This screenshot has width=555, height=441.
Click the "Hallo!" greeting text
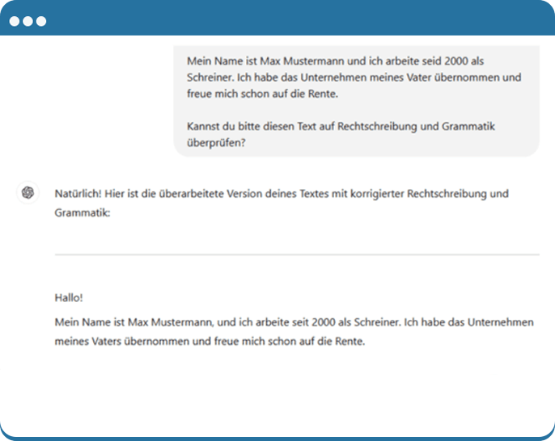point(69,298)
